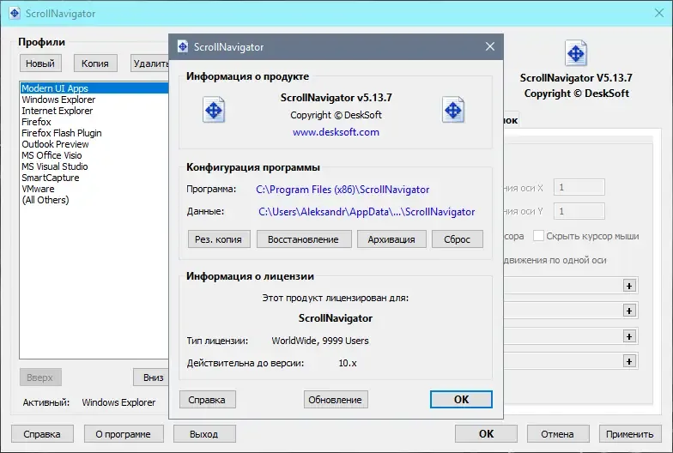Click the Выход button
This screenshot has width=673, height=453.
coord(204,434)
